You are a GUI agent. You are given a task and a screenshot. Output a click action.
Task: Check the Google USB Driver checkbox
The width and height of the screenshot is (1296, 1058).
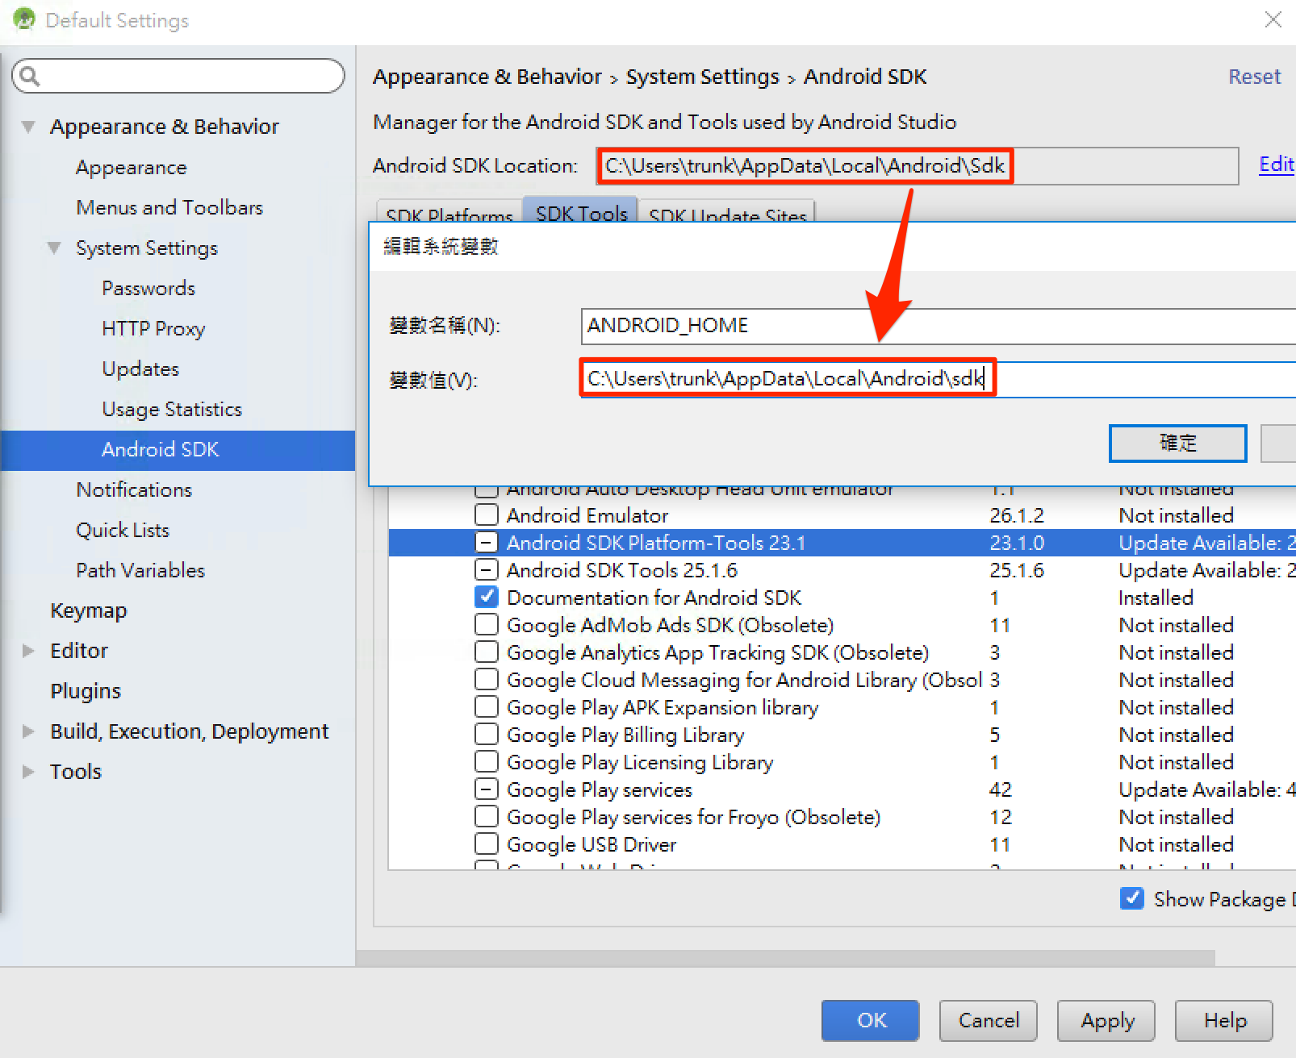[487, 843]
